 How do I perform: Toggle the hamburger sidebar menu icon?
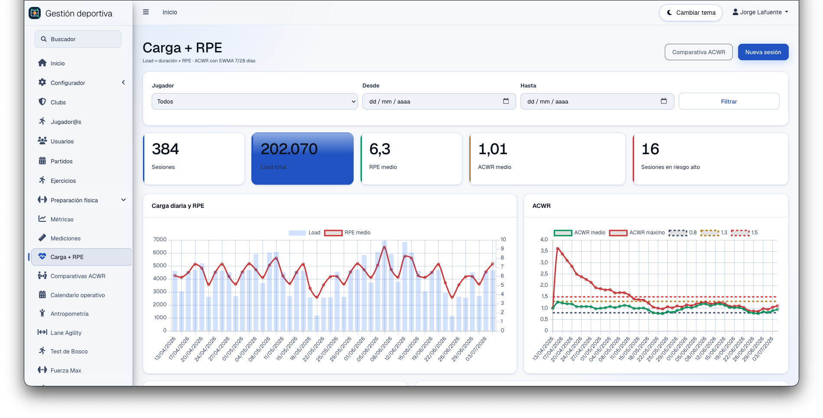146,12
